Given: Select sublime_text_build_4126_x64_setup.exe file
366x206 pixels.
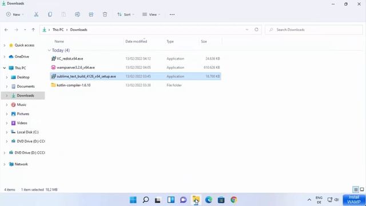Looking at the screenshot, I should tap(136, 76).
